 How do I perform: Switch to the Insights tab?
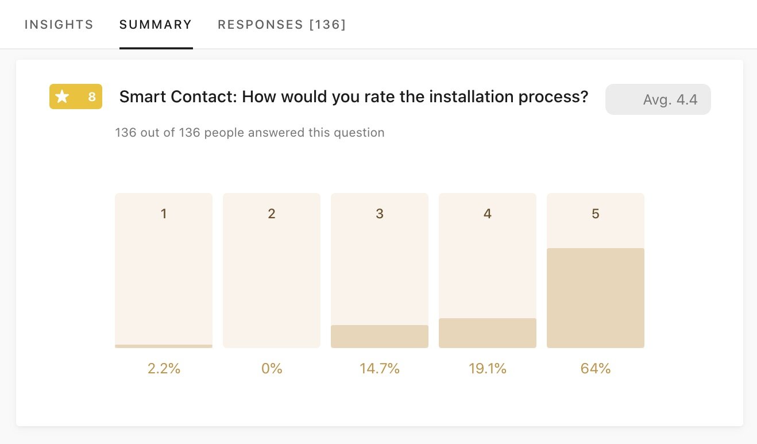click(x=59, y=25)
